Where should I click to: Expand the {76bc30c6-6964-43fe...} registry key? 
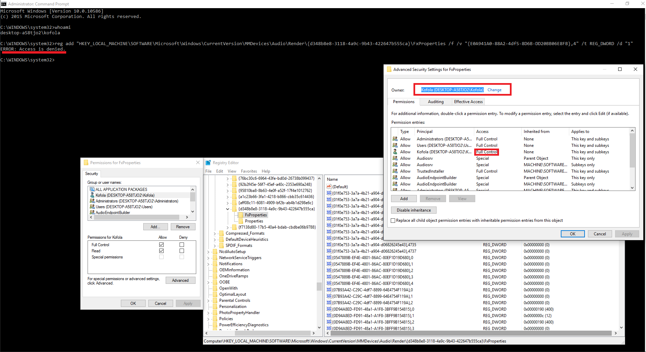tap(228, 178)
